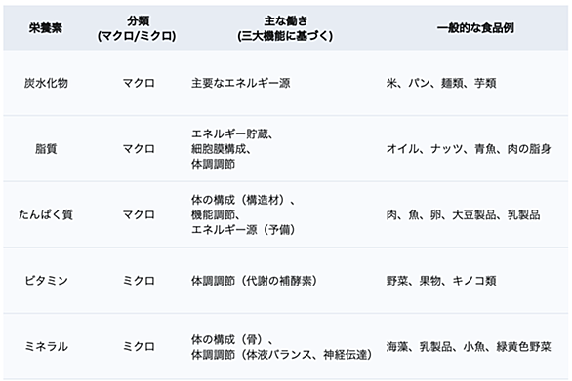Select the 炭水化物 cell
The height and width of the screenshot is (381, 572).
click(46, 83)
